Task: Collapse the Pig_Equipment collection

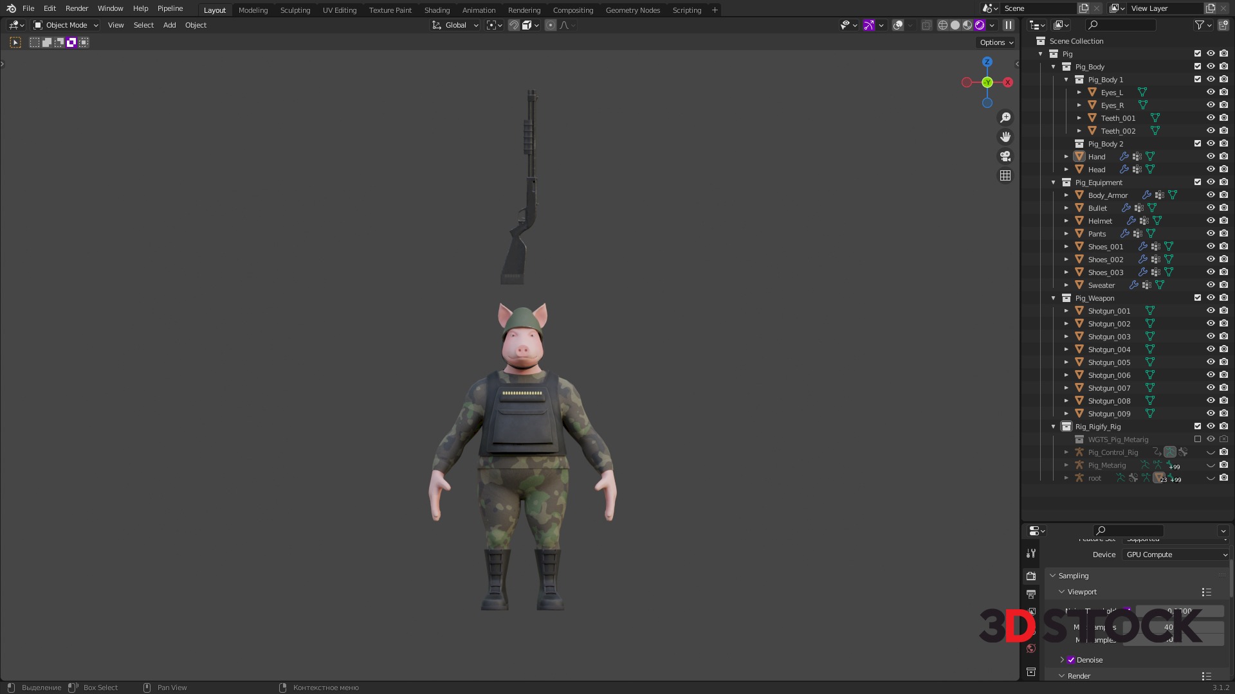Action: (1053, 182)
